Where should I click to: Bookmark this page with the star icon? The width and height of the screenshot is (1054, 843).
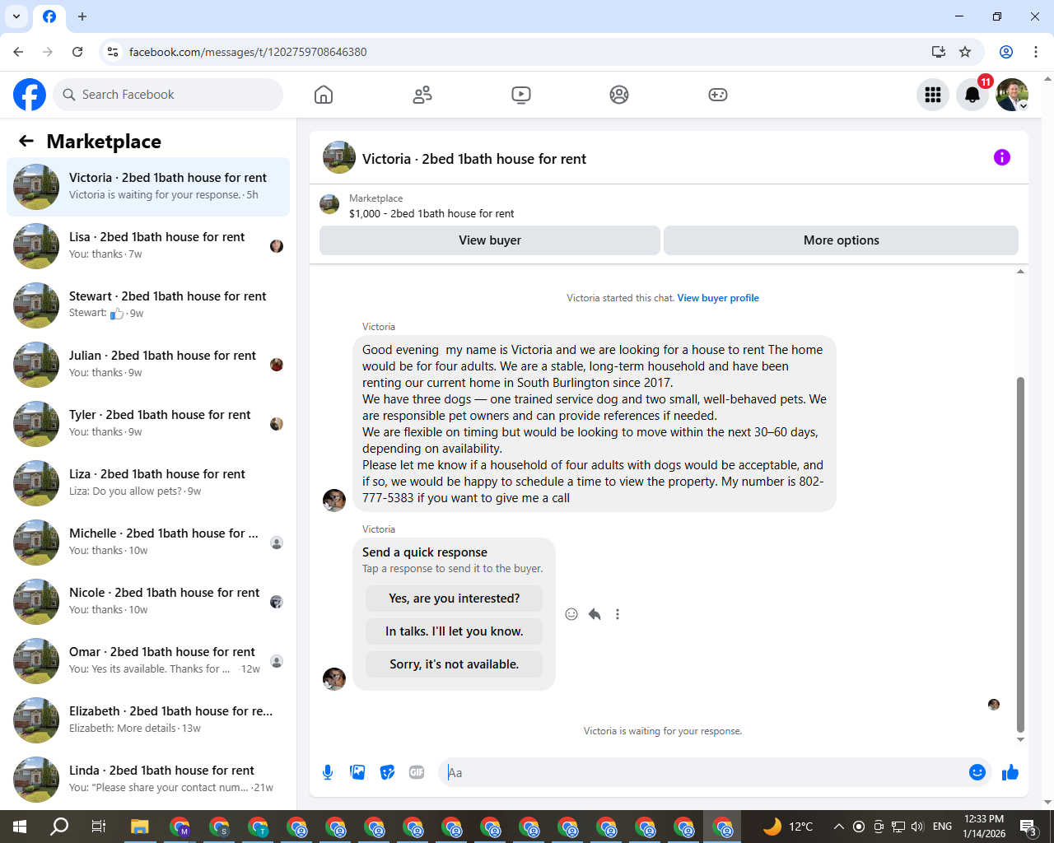[x=965, y=52]
